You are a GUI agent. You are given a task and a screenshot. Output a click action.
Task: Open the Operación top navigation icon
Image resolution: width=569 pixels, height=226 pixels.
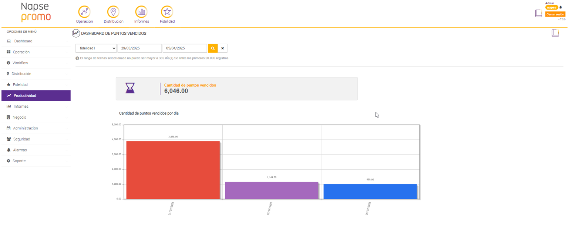click(84, 12)
